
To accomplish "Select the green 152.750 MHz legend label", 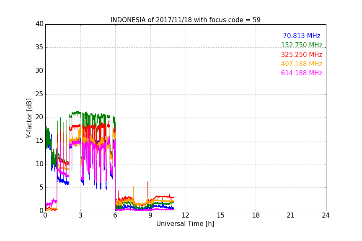I will [302, 45].
